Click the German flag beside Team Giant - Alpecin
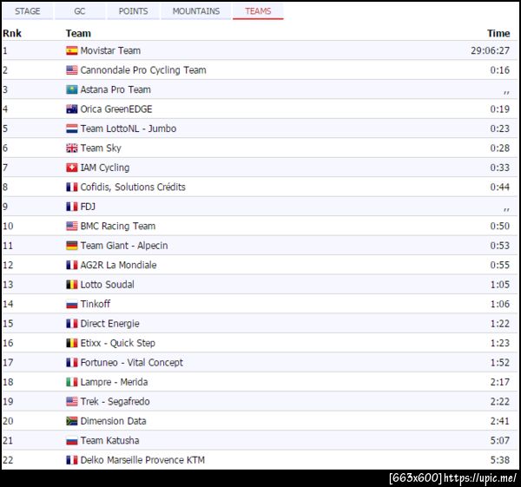Viewport: 521px width, 487px height. tap(72, 246)
